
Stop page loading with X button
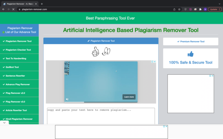13,9
